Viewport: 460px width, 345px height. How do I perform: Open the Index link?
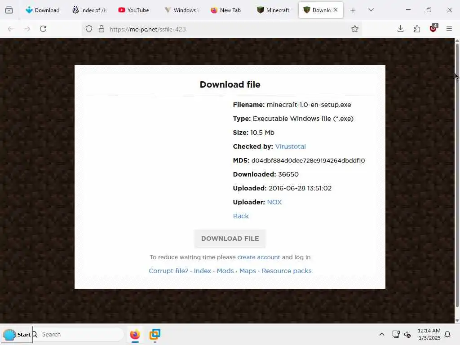click(x=203, y=271)
